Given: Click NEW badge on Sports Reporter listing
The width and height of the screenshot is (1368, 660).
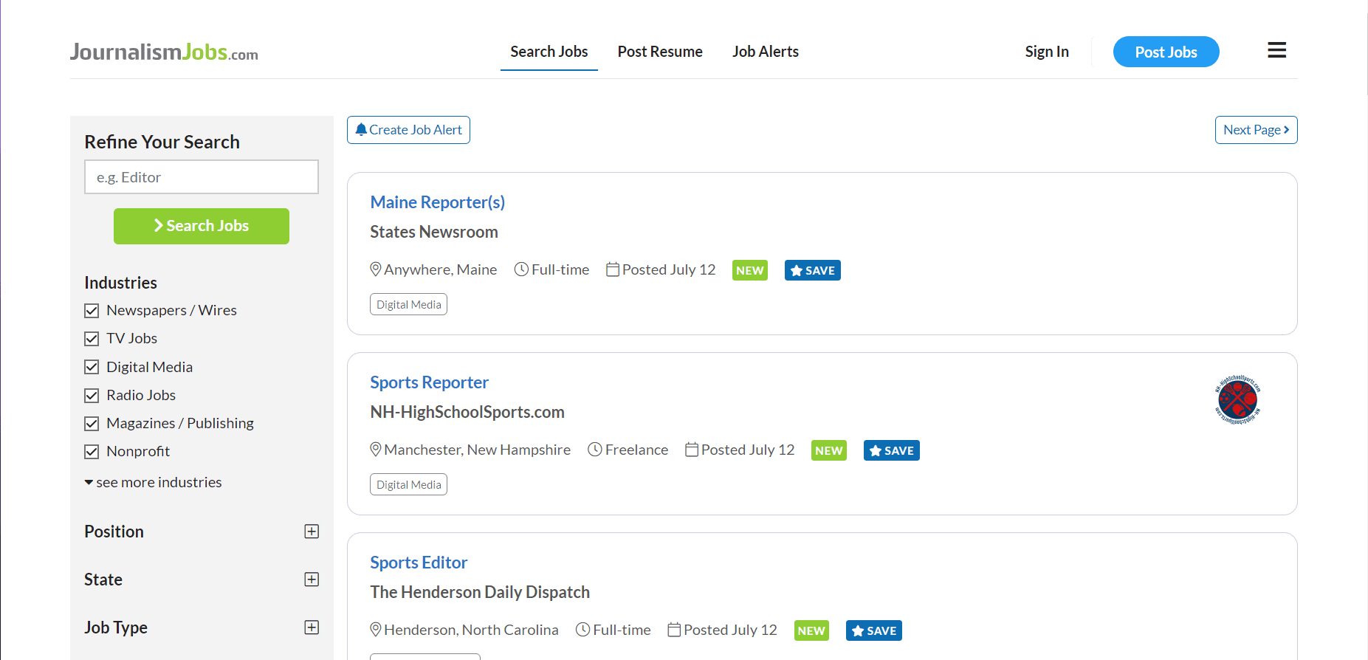Looking at the screenshot, I should pyautogui.click(x=828, y=450).
